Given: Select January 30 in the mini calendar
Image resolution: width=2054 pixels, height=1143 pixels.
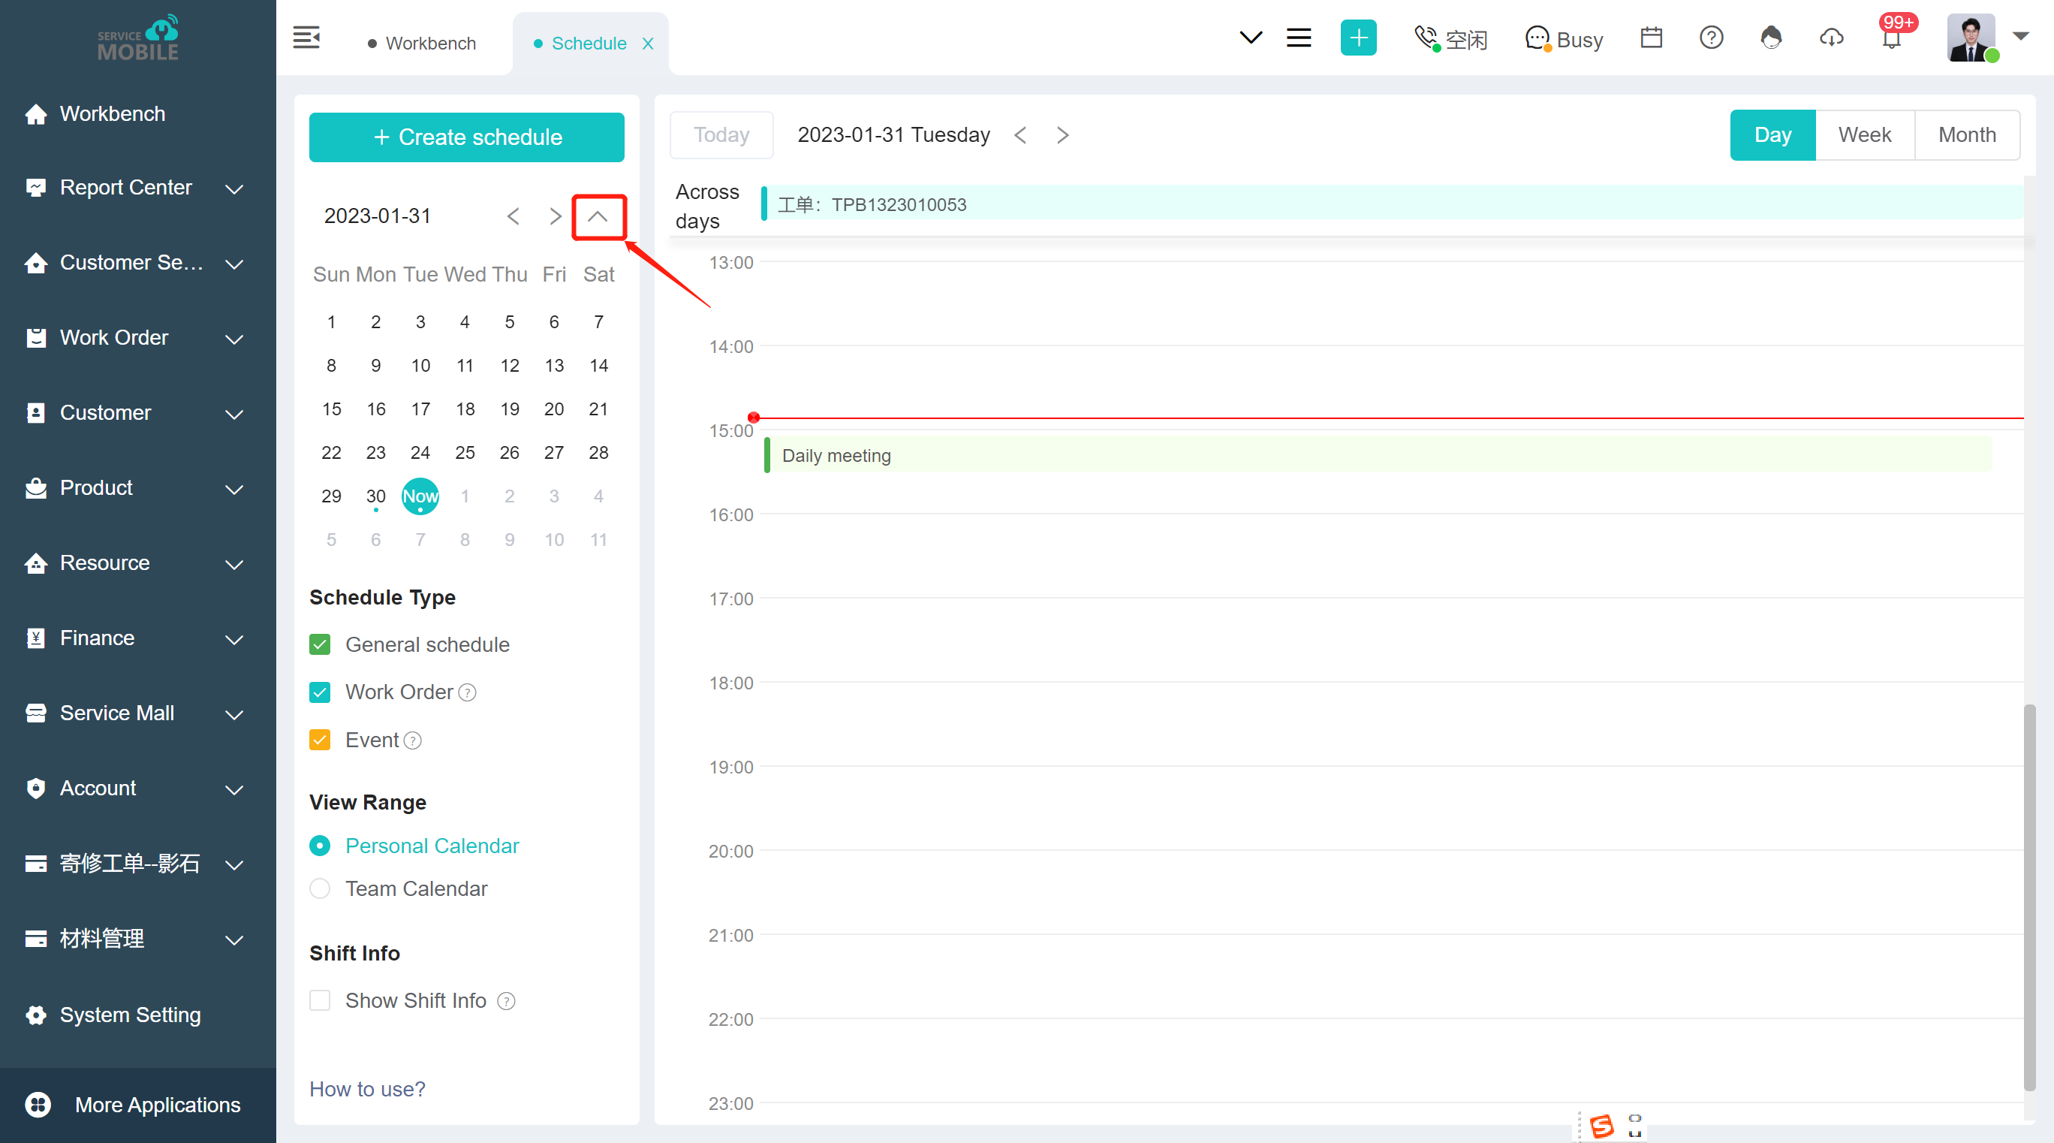Looking at the screenshot, I should [x=375, y=496].
